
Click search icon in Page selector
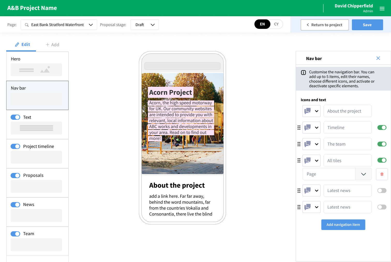click(x=27, y=25)
